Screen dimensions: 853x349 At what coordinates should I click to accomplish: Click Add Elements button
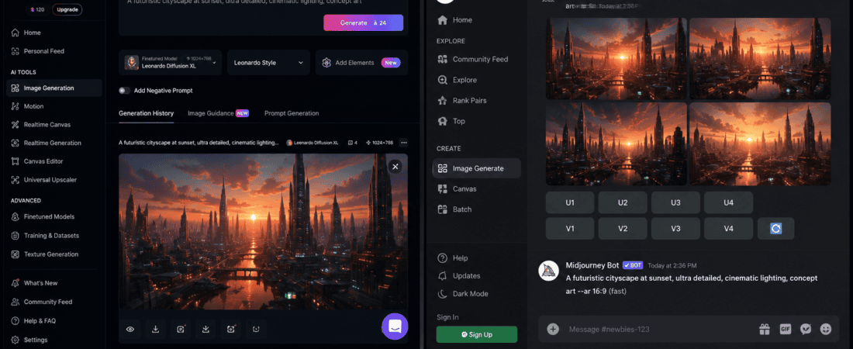[x=361, y=63]
